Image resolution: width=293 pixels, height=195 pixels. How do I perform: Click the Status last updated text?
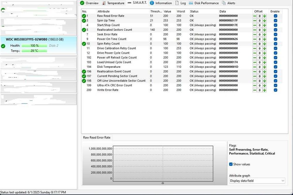click(x=33, y=192)
